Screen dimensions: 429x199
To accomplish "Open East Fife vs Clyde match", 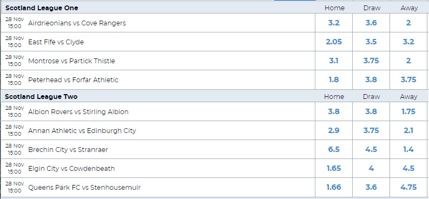I will 56,42.
